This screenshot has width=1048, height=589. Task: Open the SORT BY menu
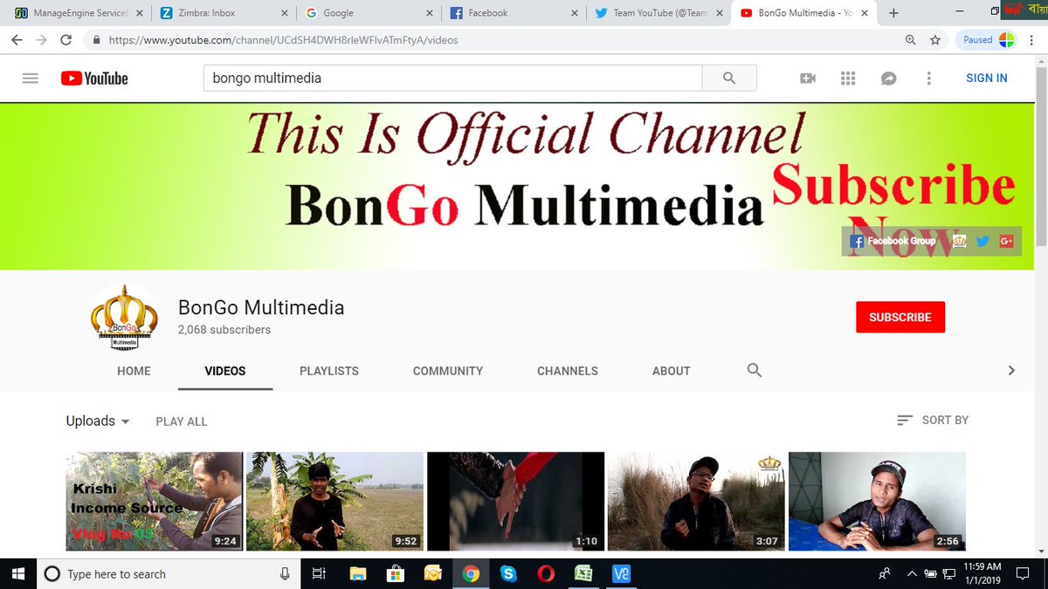pyautogui.click(x=933, y=420)
